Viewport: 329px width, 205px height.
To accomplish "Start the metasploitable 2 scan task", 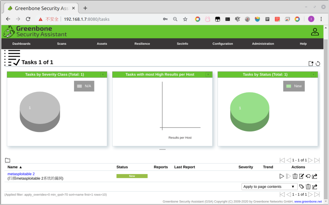I will [x=281, y=176].
